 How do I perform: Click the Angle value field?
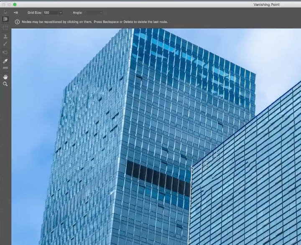pyautogui.click(x=92, y=13)
